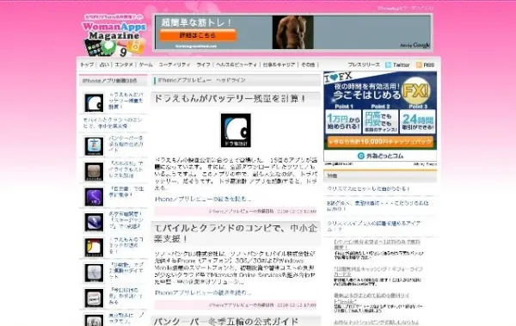Viewport: 516px width, 326px height.
Task: Click the sidebar link ドラえもんのコミックが読める
Action: [126, 245]
